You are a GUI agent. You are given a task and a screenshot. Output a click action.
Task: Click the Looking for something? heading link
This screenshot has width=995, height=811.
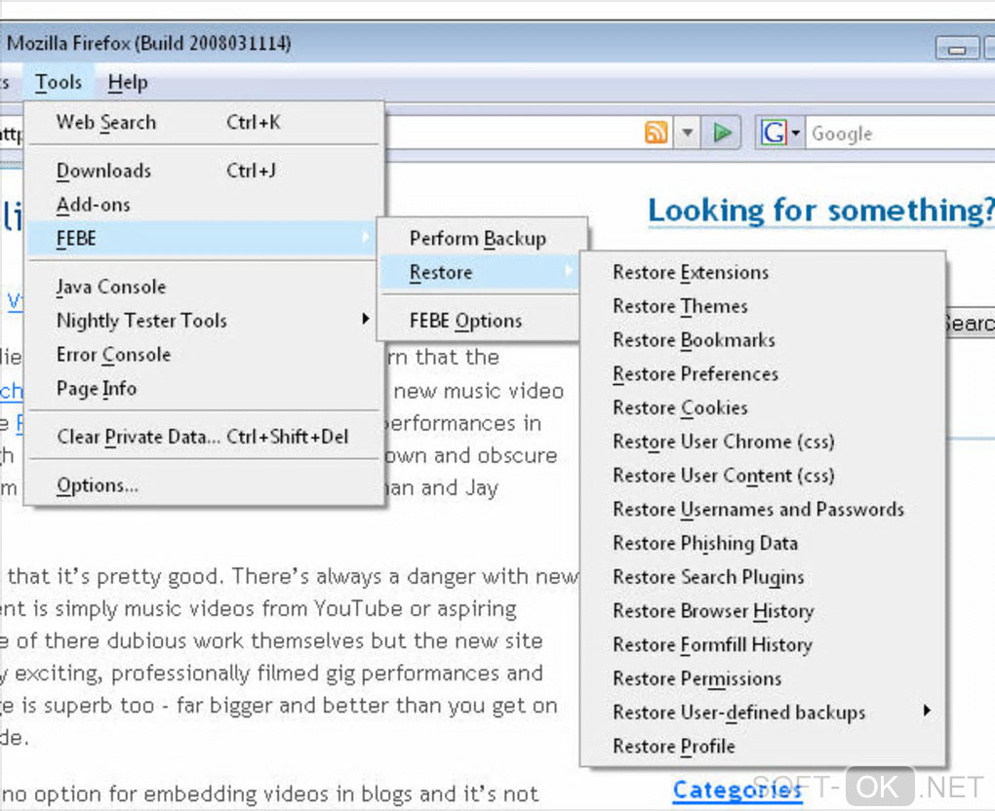coord(820,212)
